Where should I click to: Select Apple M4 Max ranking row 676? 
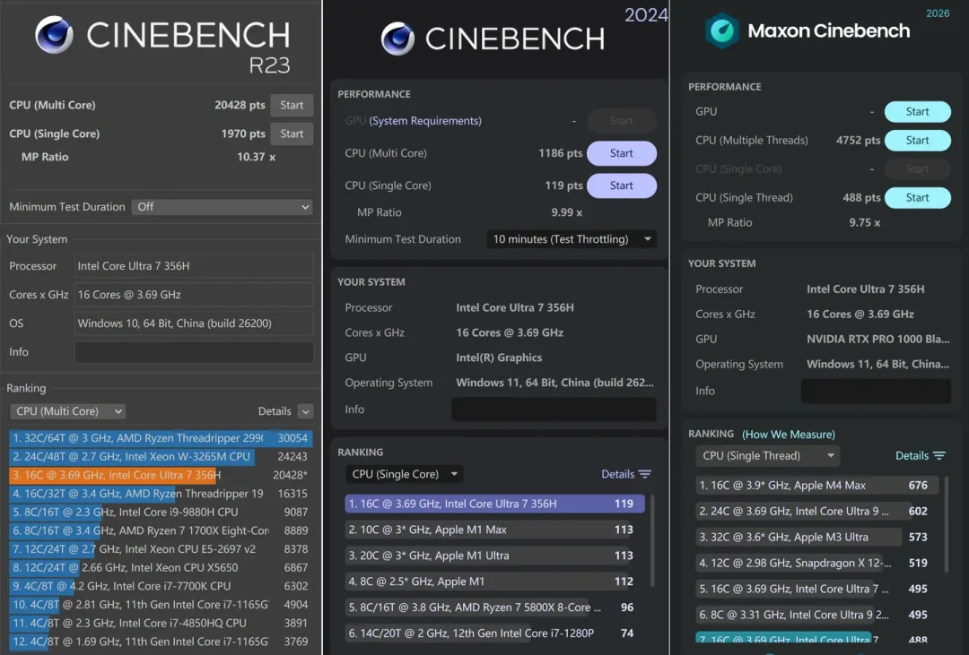point(817,486)
